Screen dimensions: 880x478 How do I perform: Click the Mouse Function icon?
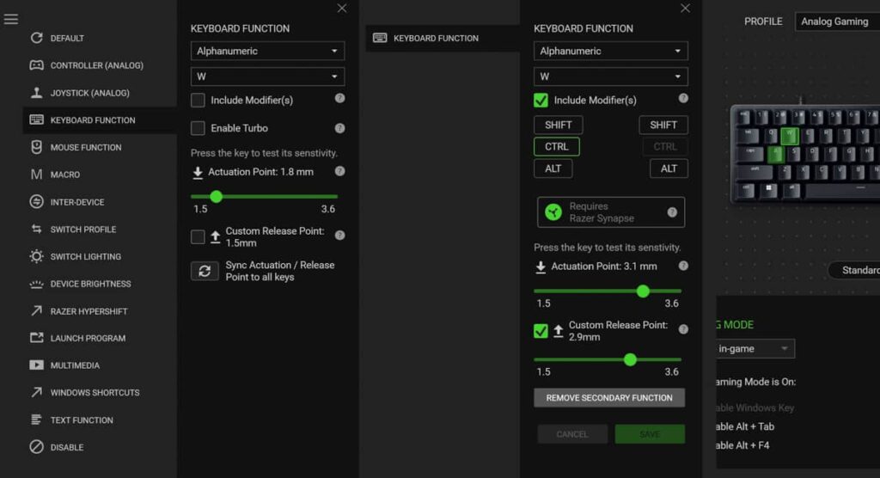pos(36,147)
